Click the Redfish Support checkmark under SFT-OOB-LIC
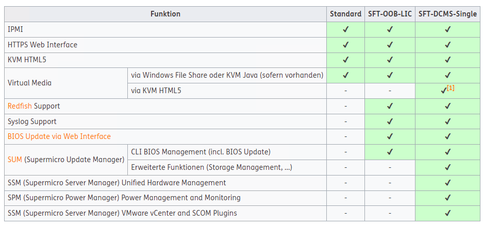The height and width of the screenshot is (227, 483). (x=390, y=106)
